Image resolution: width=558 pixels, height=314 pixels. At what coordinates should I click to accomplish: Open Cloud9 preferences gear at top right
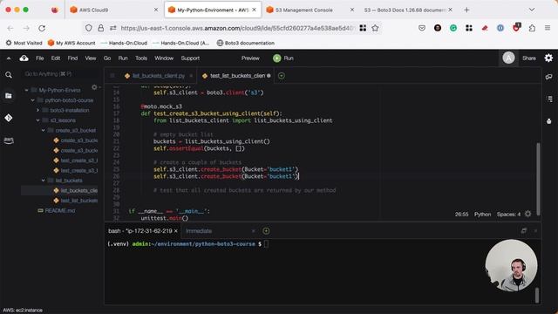point(548,58)
